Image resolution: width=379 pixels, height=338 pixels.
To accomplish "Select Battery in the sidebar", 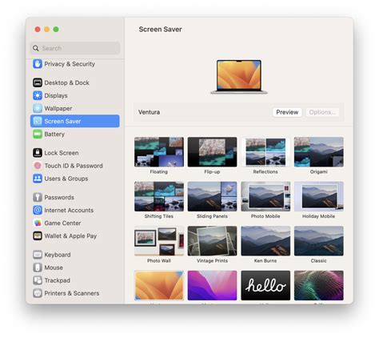I will pos(54,134).
